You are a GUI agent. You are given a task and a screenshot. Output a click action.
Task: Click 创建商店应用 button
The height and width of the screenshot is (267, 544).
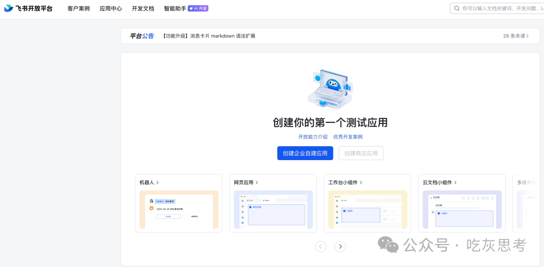pos(361,153)
